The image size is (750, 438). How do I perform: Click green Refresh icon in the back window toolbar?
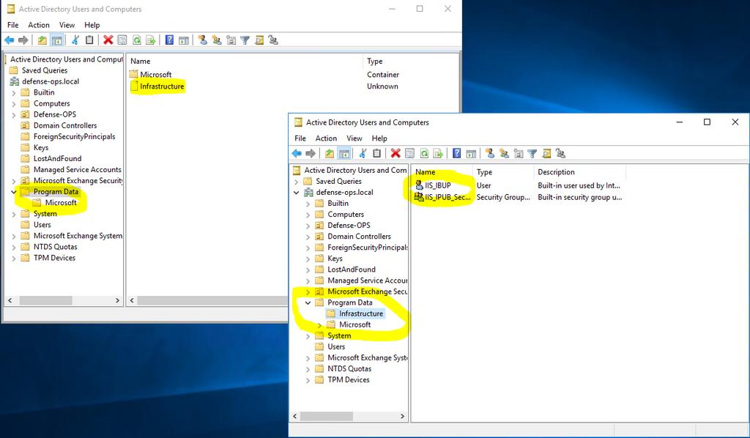click(136, 40)
